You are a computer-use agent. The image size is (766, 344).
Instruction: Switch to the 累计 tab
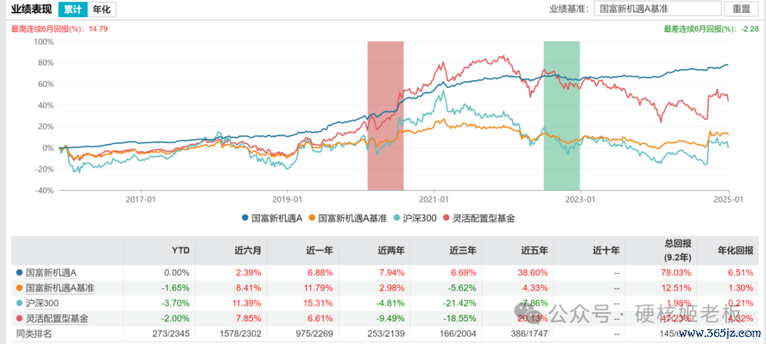click(73, 9)
